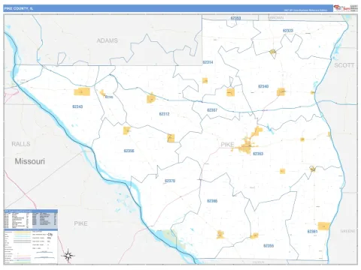Click the orange town marker beside 62343
The width and height of the screenshot is (361, 270).
(82, 91)
